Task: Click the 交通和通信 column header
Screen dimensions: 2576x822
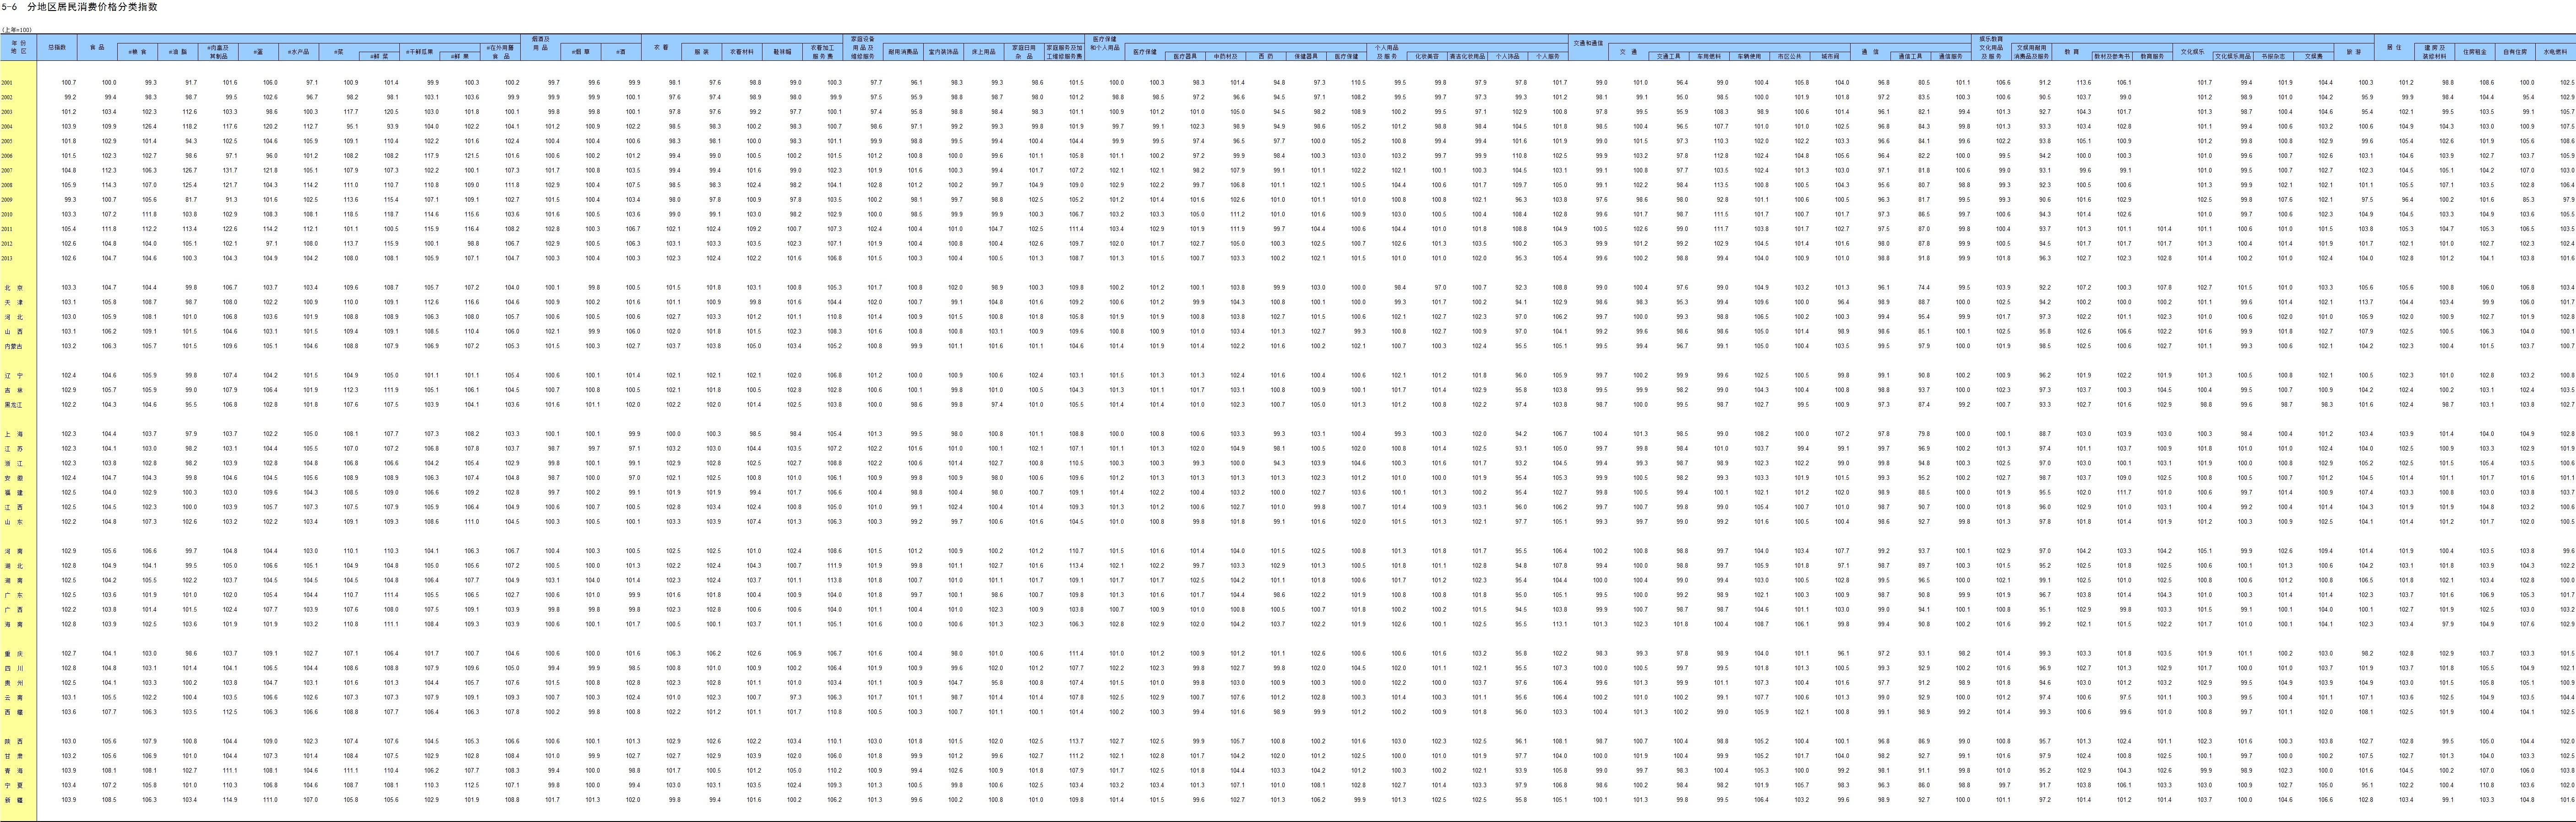Action: (1589, 43)
